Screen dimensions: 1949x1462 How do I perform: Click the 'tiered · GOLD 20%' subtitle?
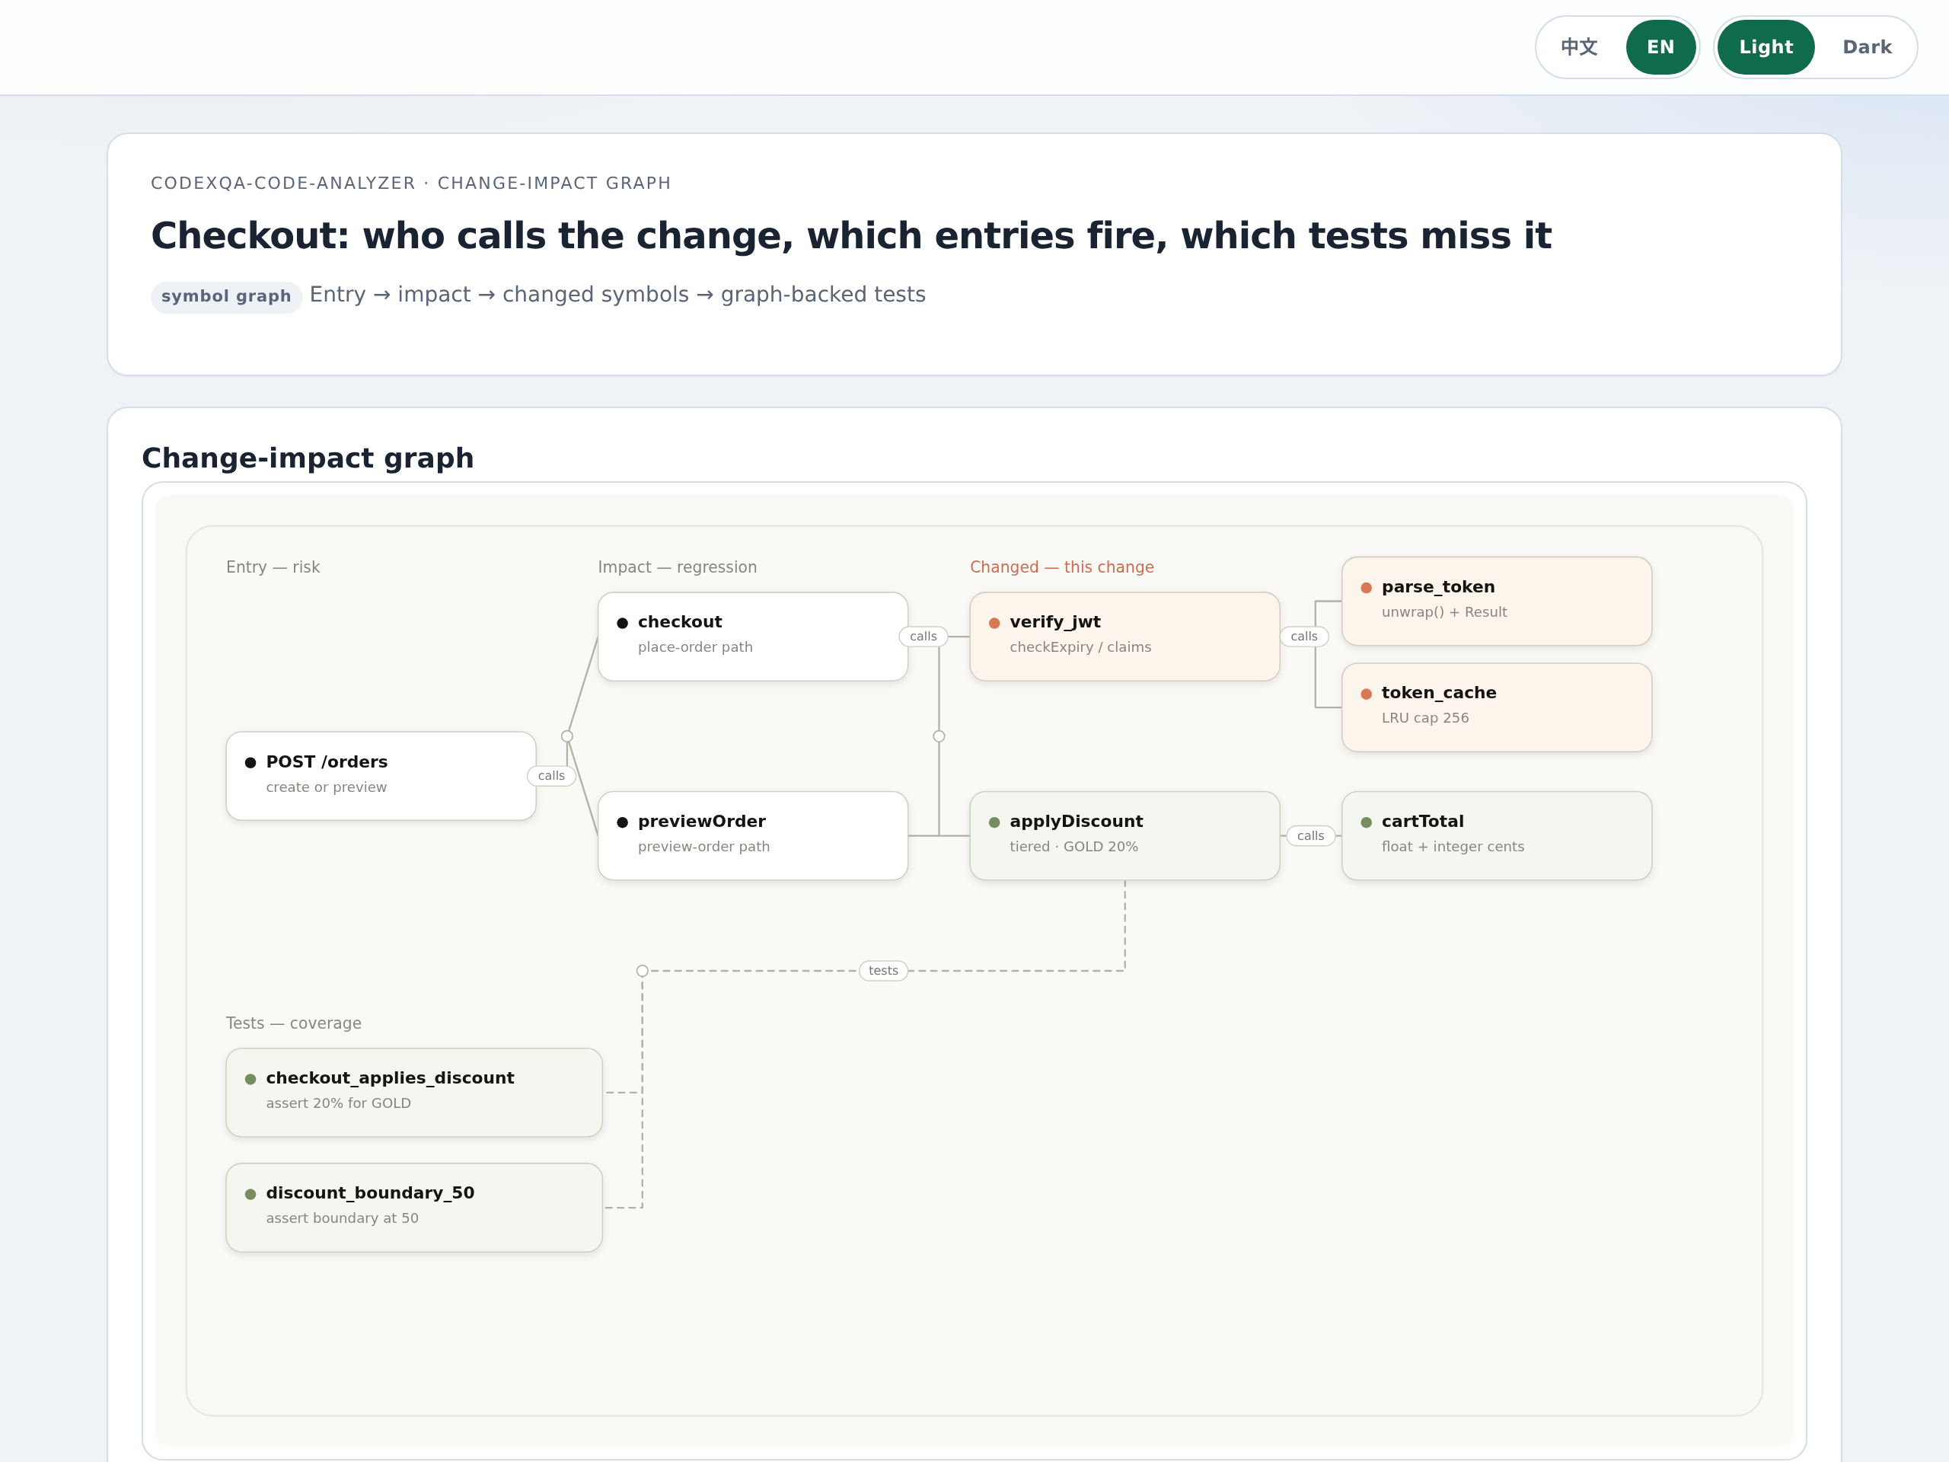[x=1073, y=846]
